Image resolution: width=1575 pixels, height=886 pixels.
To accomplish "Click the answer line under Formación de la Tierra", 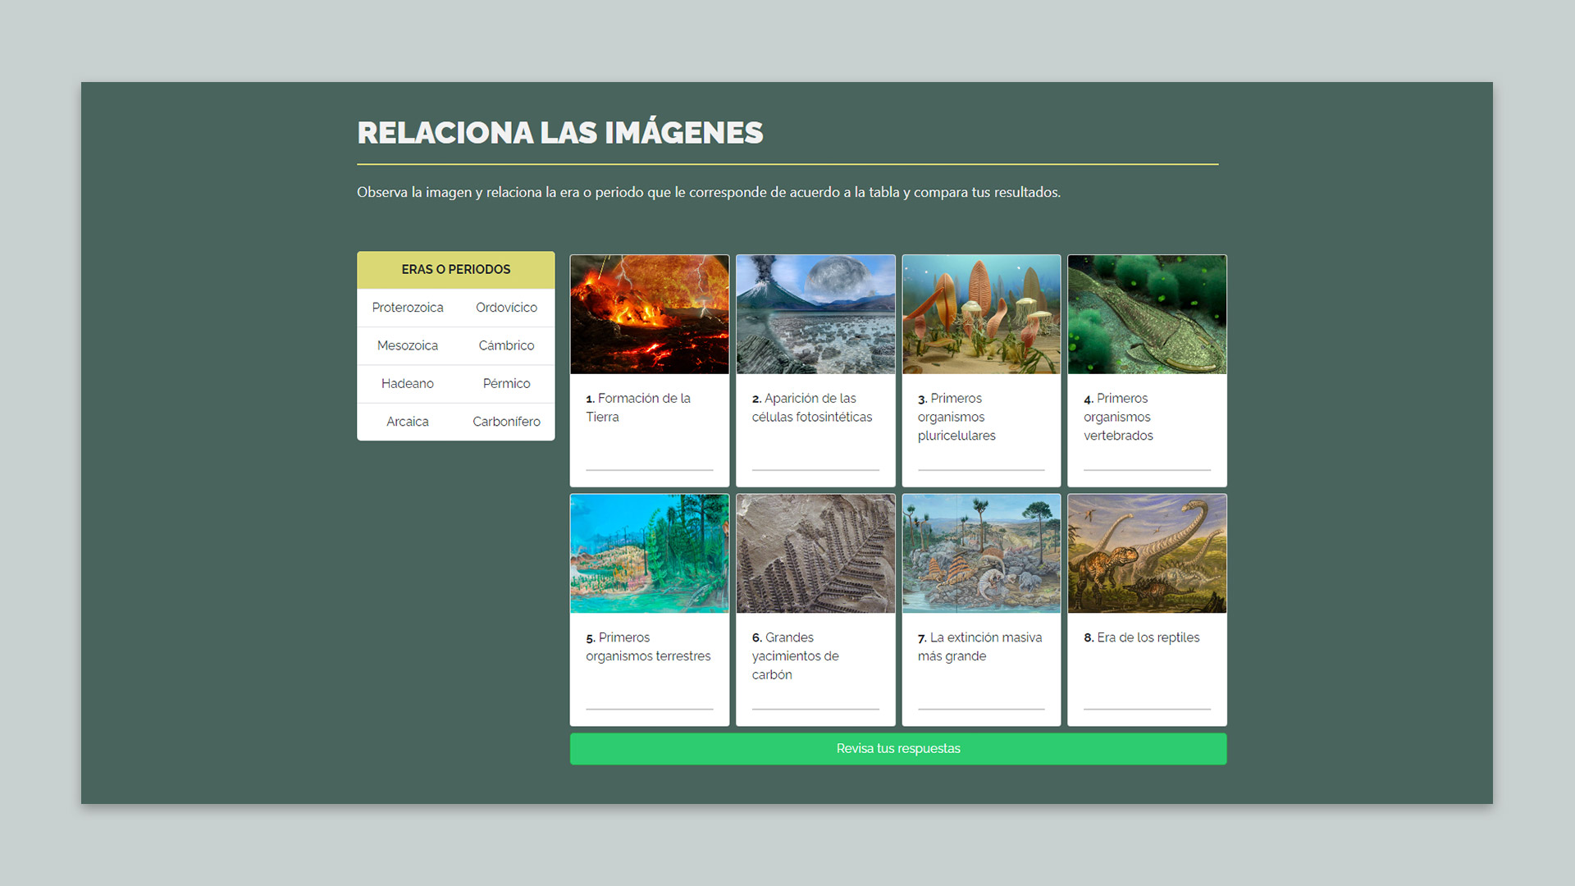I will (x=649, y=462).
